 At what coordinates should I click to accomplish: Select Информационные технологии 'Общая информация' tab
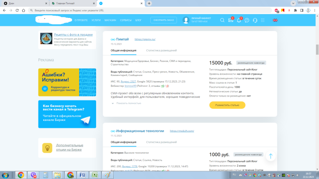pos(124,142)
